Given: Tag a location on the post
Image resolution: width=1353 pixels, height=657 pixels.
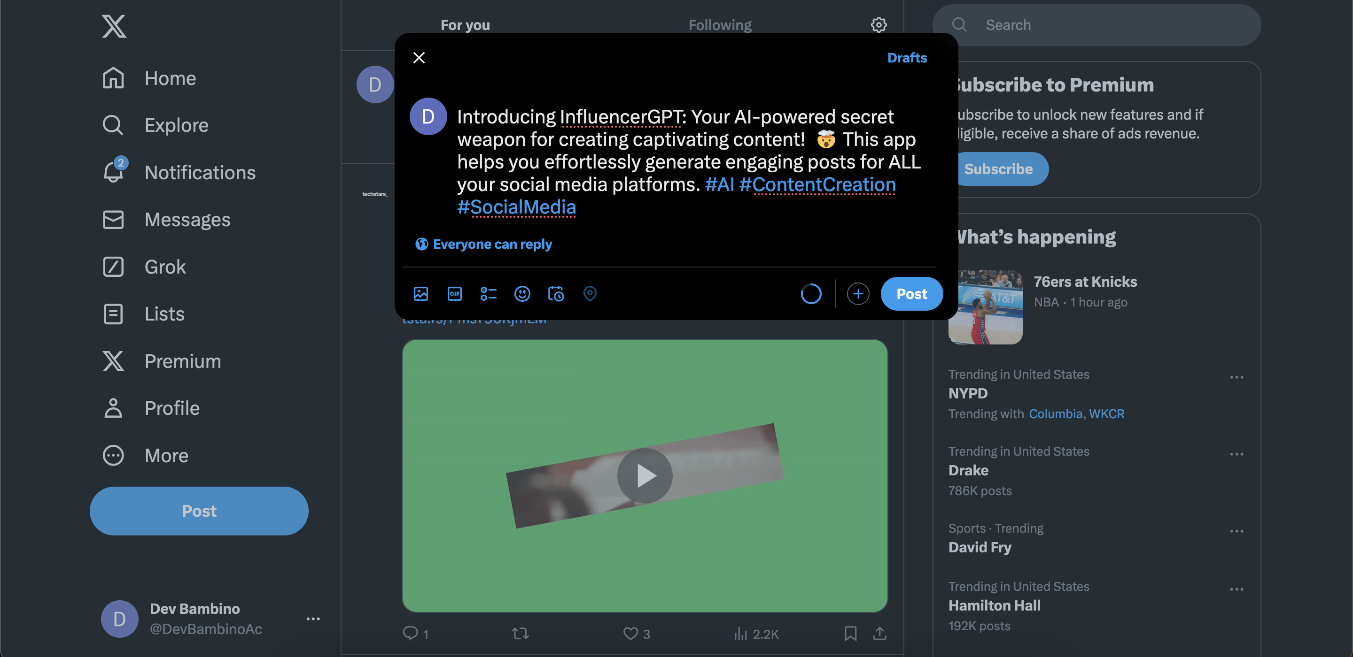Looking at the screenshot, I should coord(589,294).
